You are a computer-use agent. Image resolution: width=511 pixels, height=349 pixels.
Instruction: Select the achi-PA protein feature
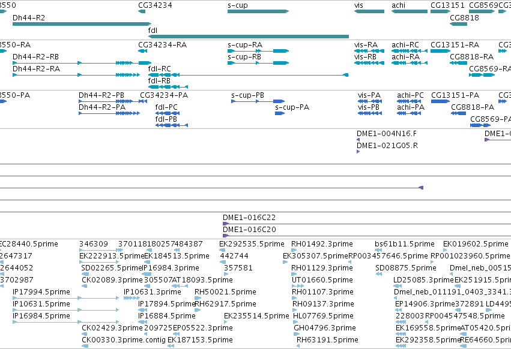pos(409,113)
